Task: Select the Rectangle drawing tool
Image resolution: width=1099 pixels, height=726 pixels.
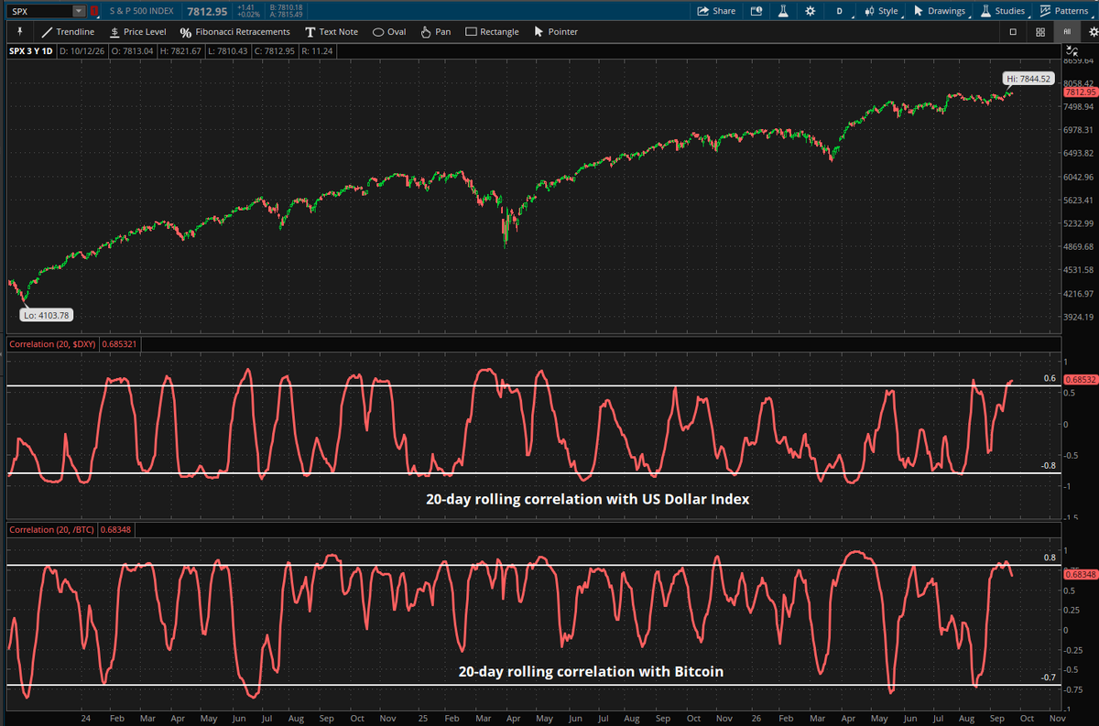Action: 492,31
